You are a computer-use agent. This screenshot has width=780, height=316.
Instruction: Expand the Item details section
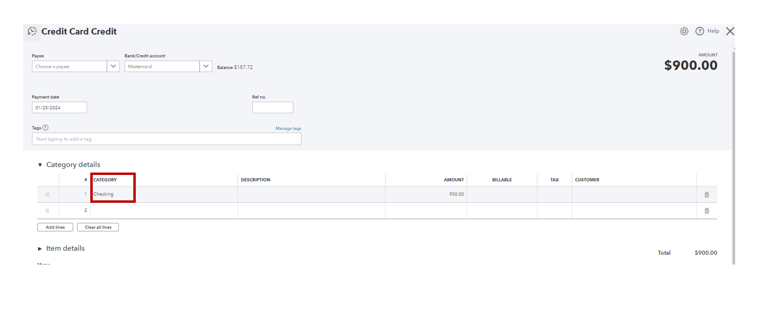tap(40, 249)
